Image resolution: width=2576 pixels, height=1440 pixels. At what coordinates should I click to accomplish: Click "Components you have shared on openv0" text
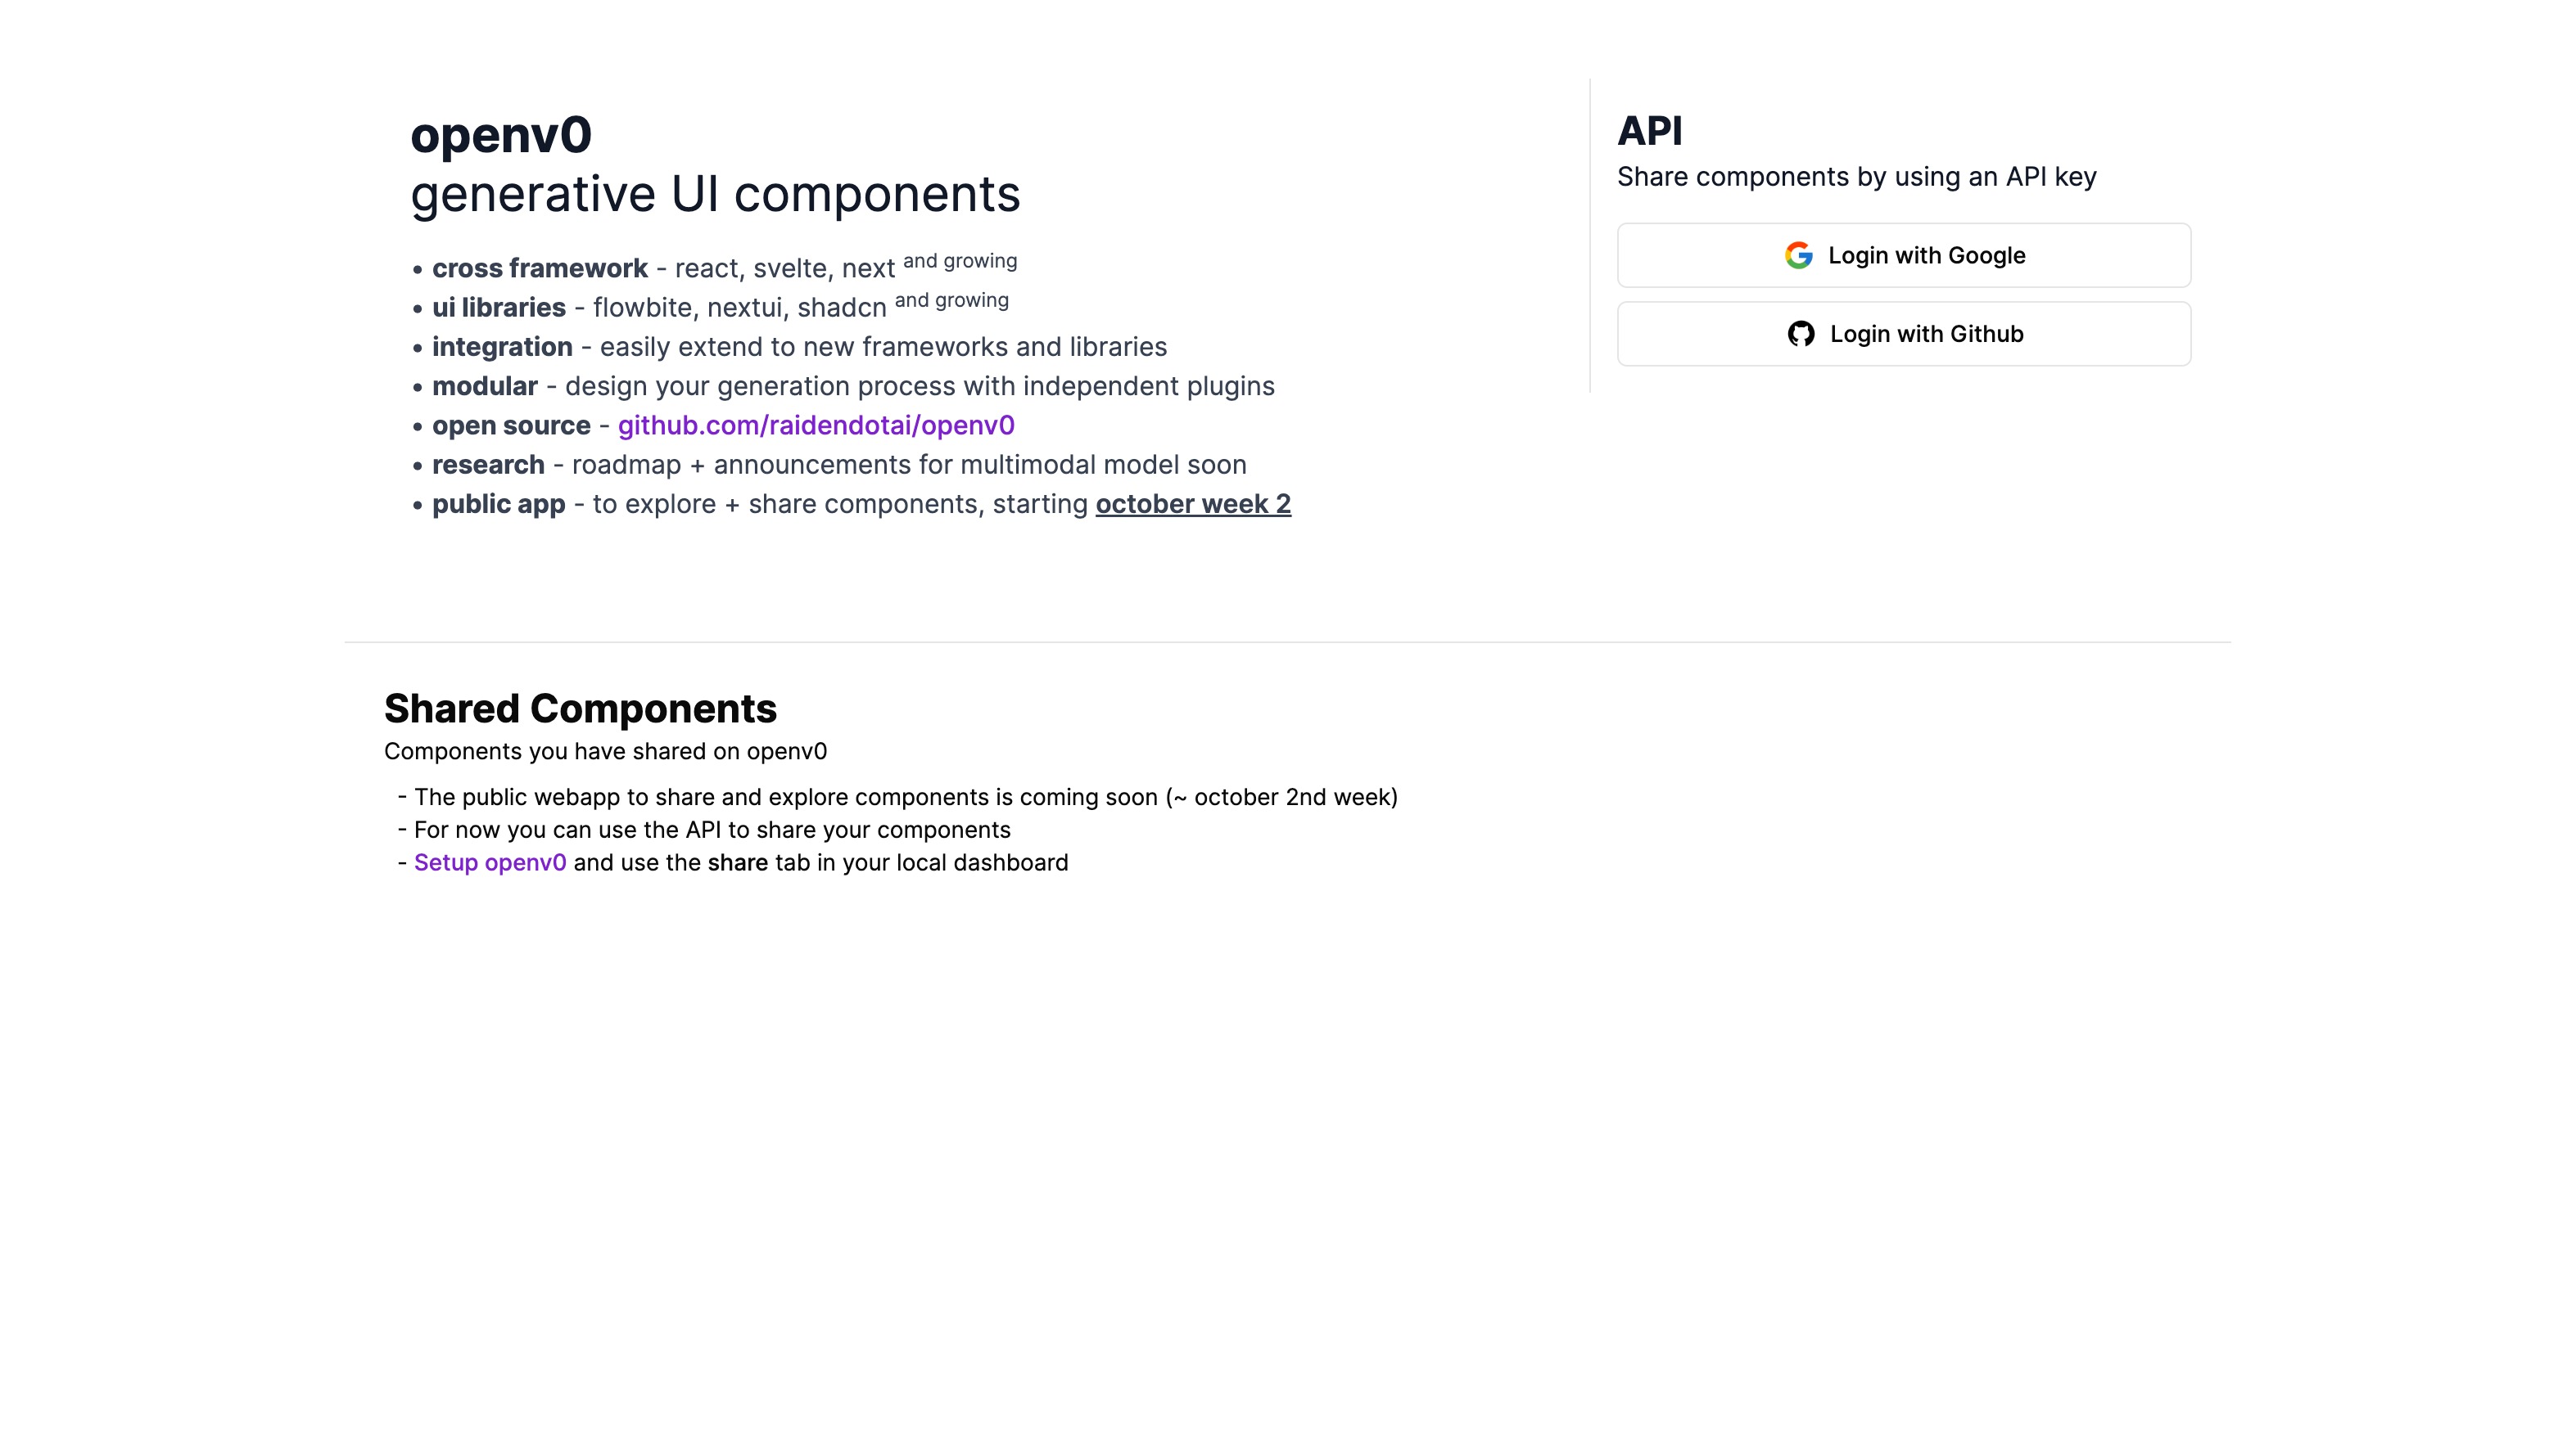pos(605,751)
